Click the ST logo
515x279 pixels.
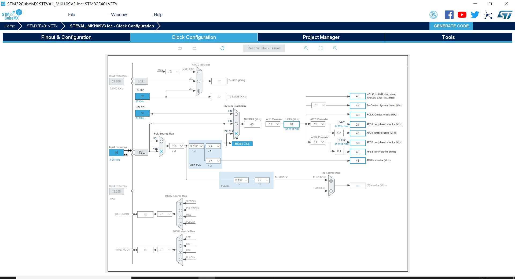505,15
